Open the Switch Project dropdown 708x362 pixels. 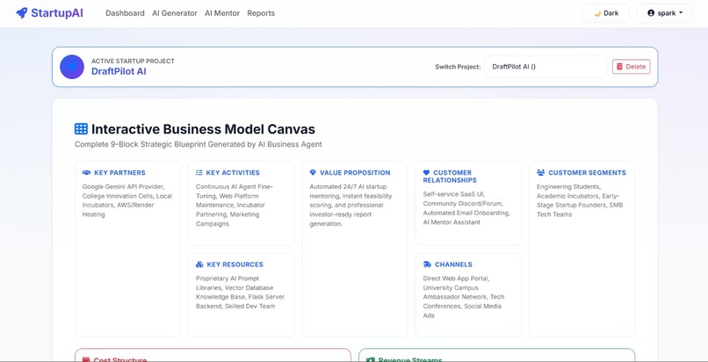pos(545,67)
